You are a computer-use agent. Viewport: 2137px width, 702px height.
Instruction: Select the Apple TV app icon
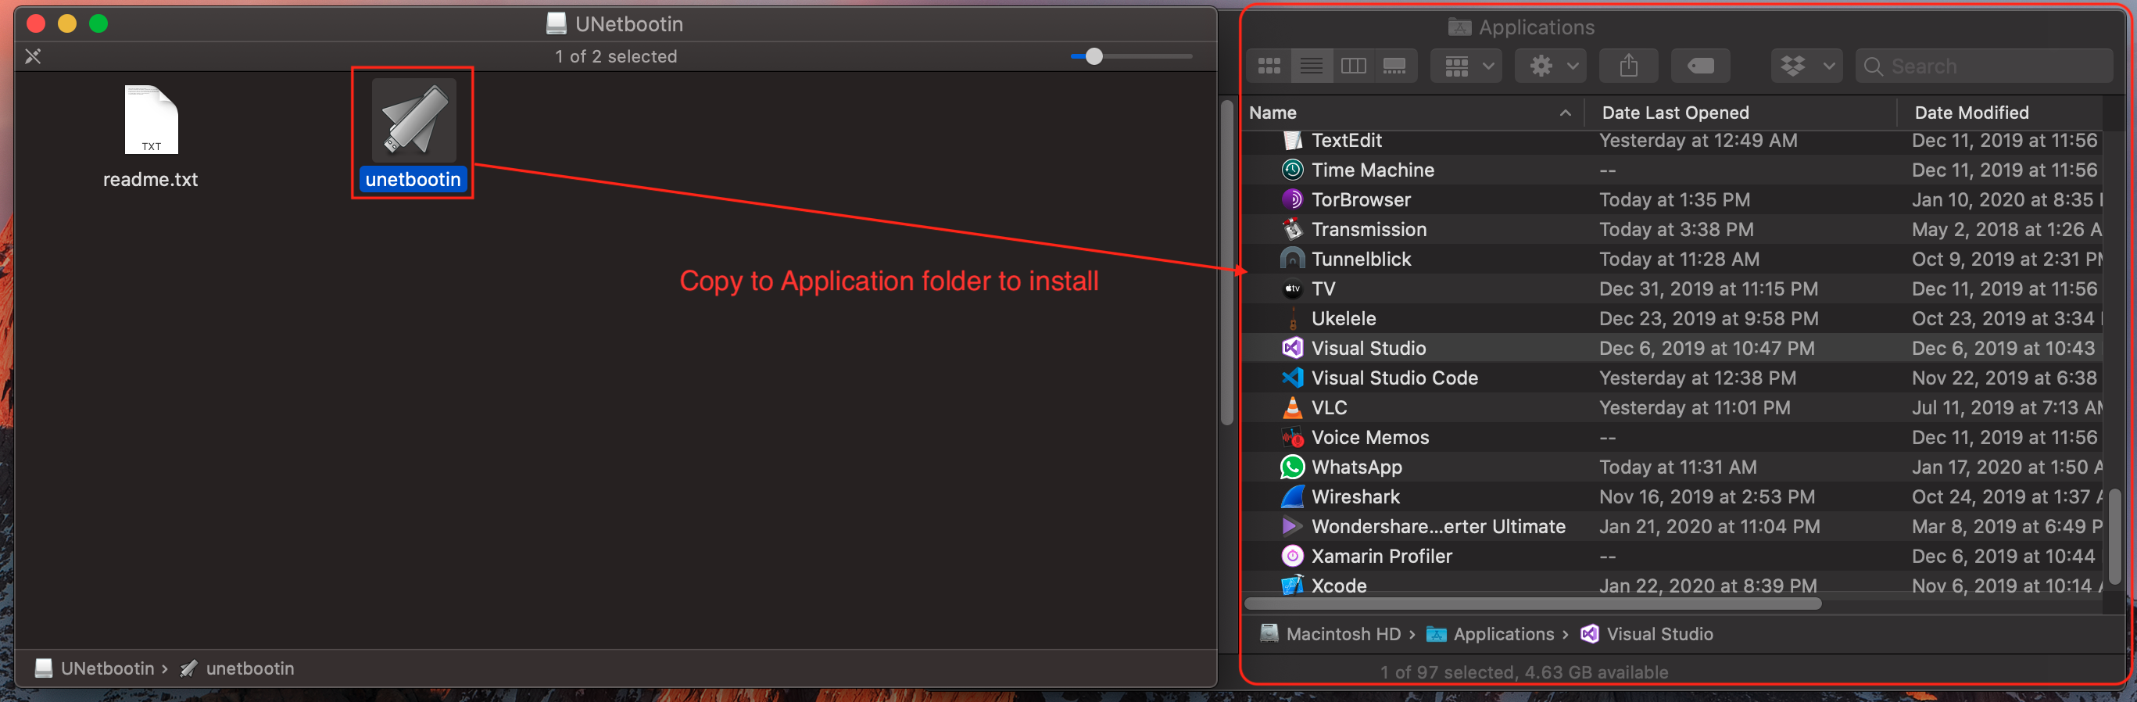[x=1293, y=288]
